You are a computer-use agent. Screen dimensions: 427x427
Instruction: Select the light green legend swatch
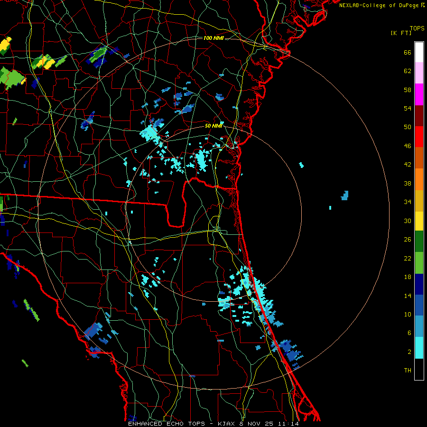pyautogui.click(x=419, y=262)
